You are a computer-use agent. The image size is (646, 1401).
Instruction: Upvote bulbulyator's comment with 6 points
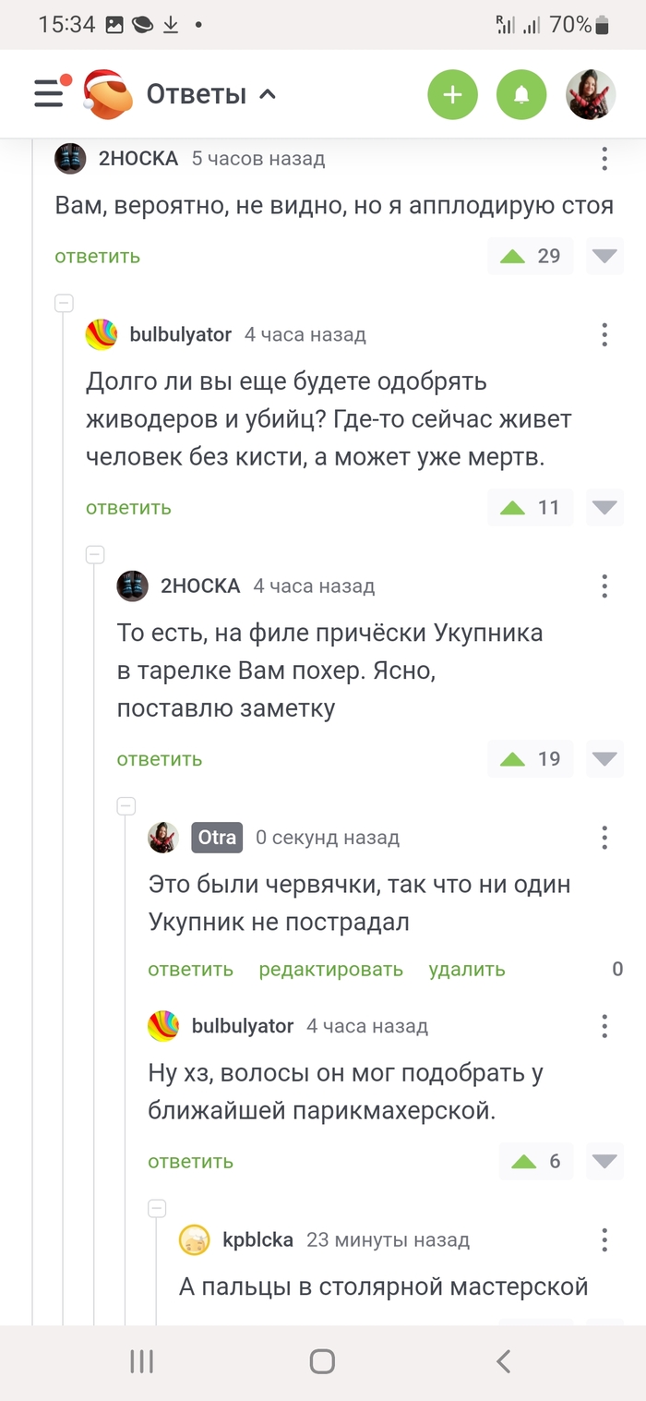524,1161
